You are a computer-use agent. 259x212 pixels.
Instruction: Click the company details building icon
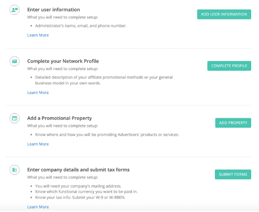coord(14,170)
